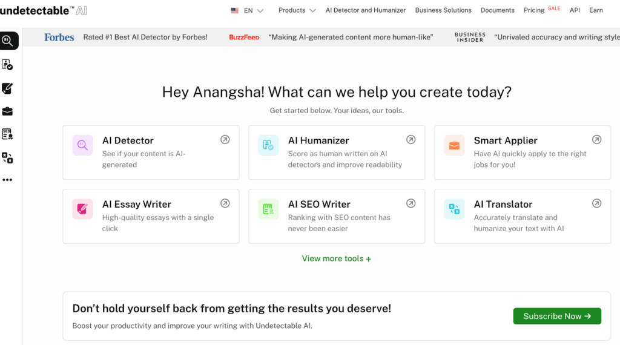Go to Business Solutions in the top menu

click(x=443, y=10)
